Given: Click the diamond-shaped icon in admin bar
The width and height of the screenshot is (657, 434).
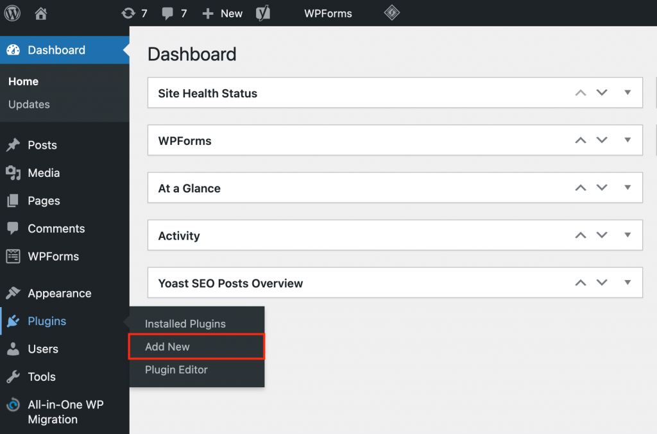Looking at the screenshot, I should point(391,13).
